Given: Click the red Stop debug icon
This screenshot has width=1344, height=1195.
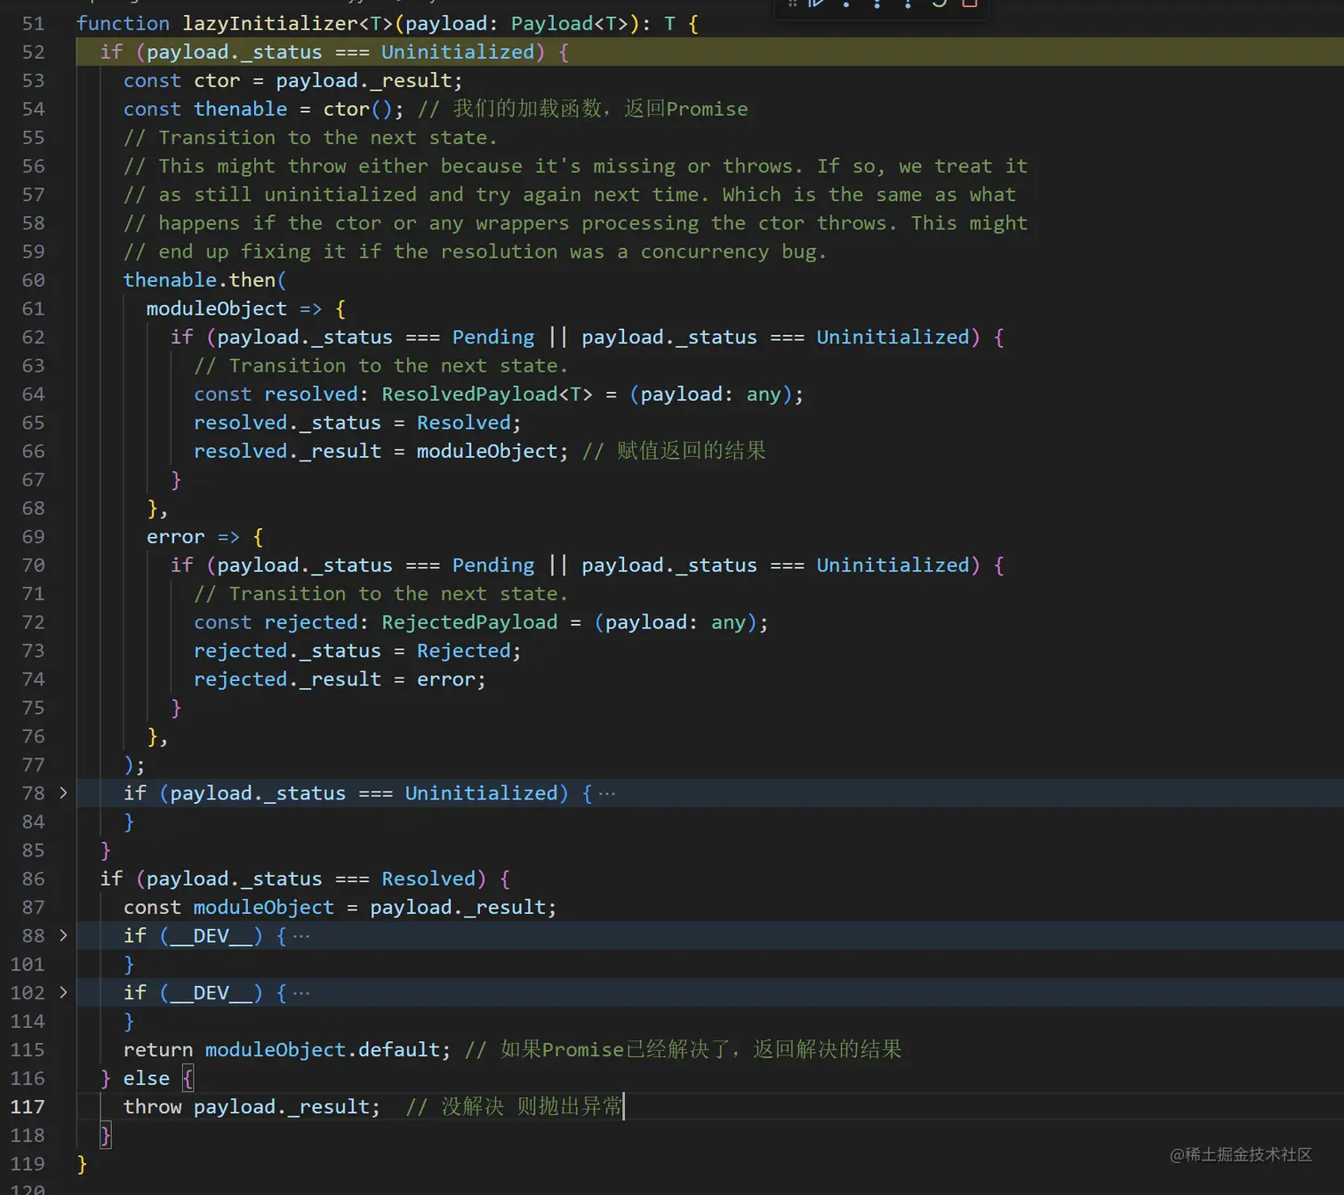Looking at the screenshot, I should click(x=970, y=3).
